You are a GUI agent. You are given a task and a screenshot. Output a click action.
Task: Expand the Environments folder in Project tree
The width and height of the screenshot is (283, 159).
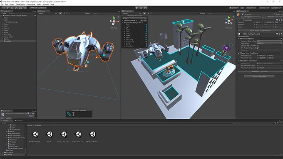tap(7, 136)
